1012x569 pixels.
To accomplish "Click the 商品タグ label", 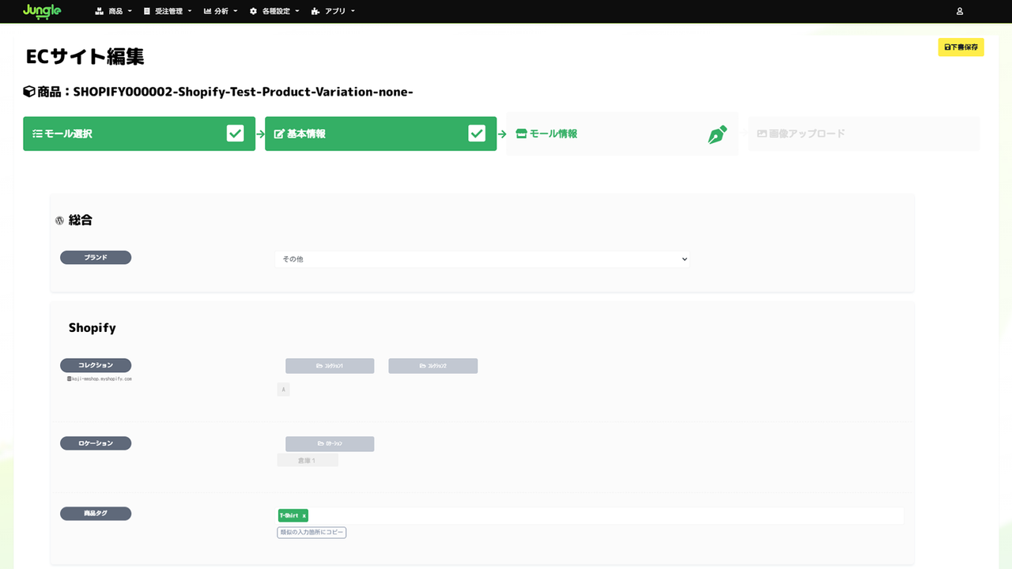I will pyautogui.click(x=96, y=514).
